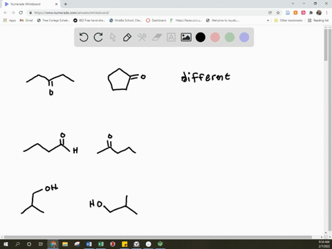Click the horizontal scrollbar at bottom
332x249 pixels.
(158, 237)
